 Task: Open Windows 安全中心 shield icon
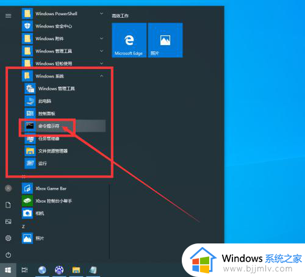pos(27,26)
